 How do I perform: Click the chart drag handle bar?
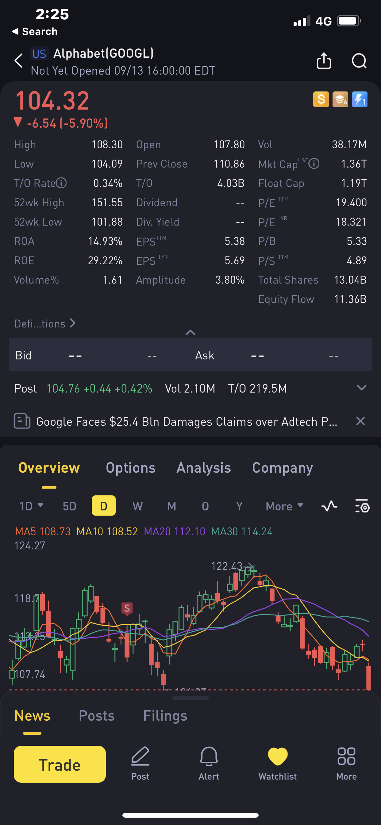(190, 698)
